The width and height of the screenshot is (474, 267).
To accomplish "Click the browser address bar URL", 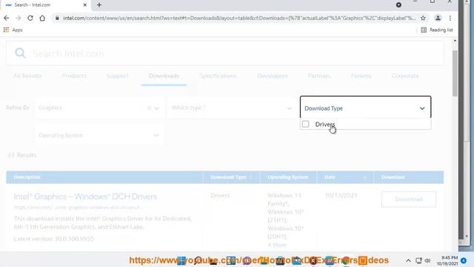I will click(239, 18).
